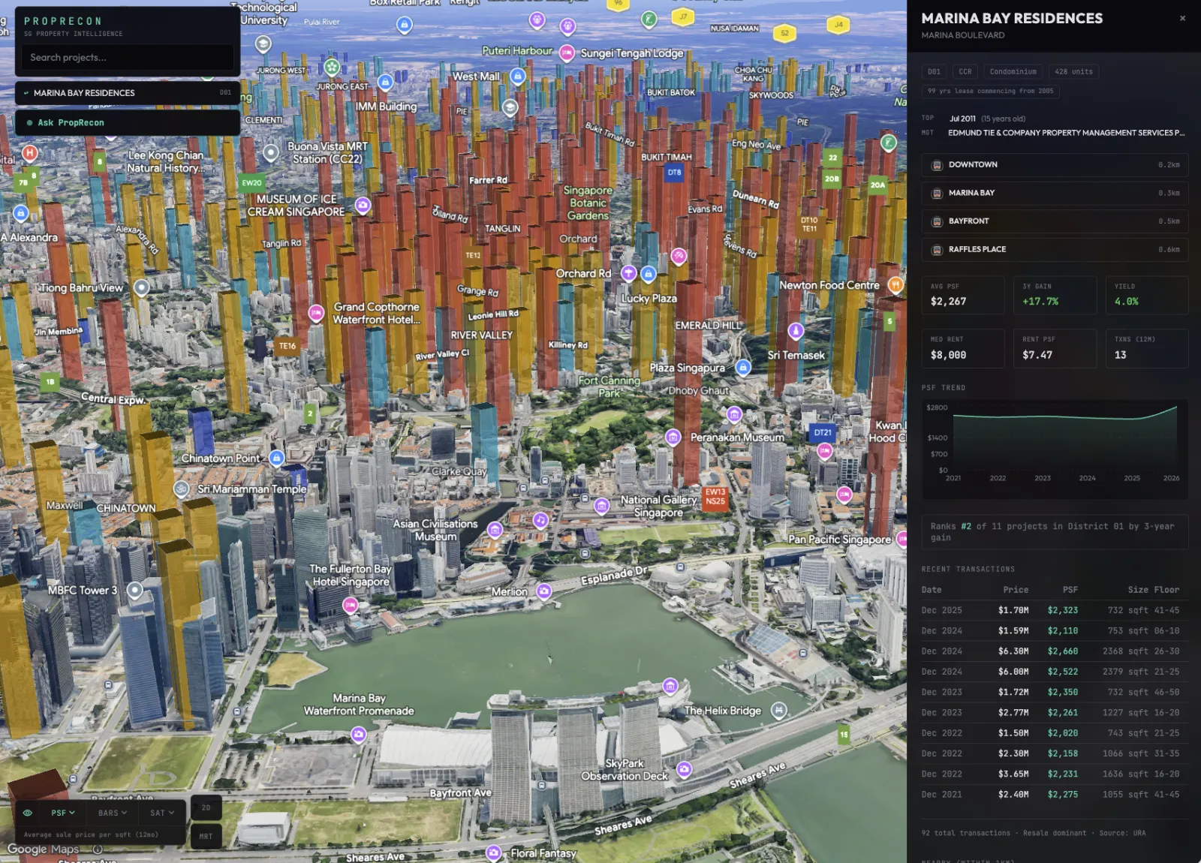The height and width of the screenshot is (863, 1201).
Task: Click the 3Y GAIN +17.7% card
Action: [x=1055, y=295]
